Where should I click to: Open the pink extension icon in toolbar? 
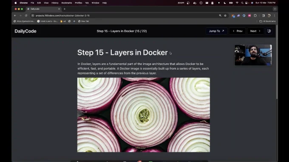(249, 16)
